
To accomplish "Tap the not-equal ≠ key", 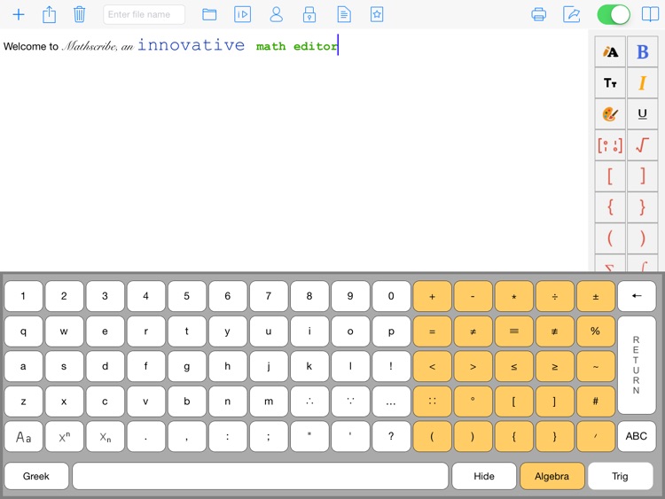I will 473,331.
